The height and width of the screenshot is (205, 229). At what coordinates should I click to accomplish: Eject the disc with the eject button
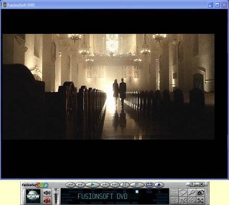(x=159, y=185)
